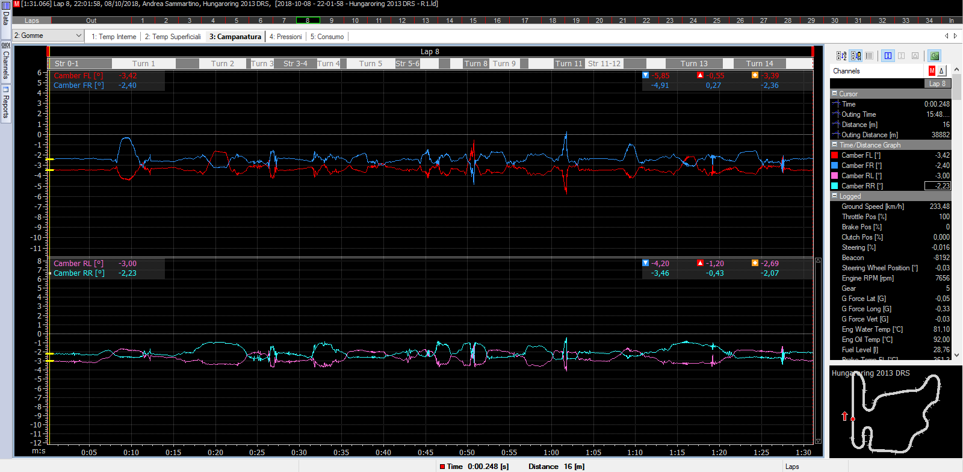The image size is (963, 472).
Task: Select the In lap at bar end
Action: click(952, 20)
